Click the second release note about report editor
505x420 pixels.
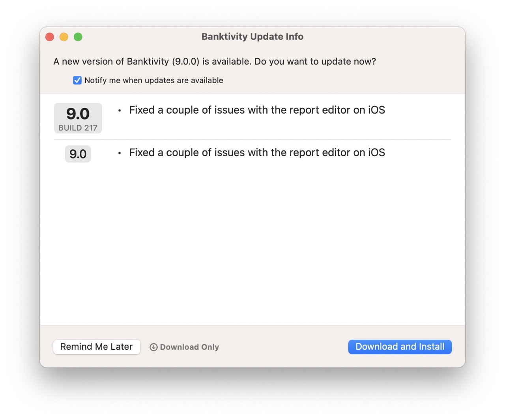pyautogui.click(x=257, y=153)
